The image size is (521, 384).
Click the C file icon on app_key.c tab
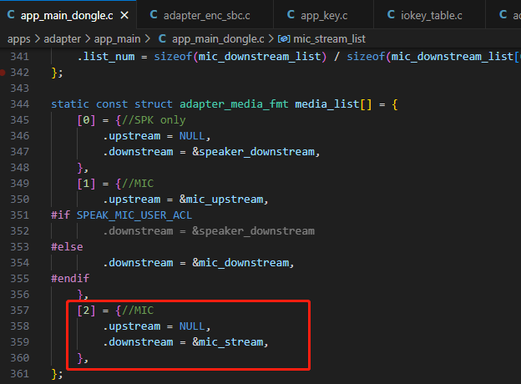(291, 15)
